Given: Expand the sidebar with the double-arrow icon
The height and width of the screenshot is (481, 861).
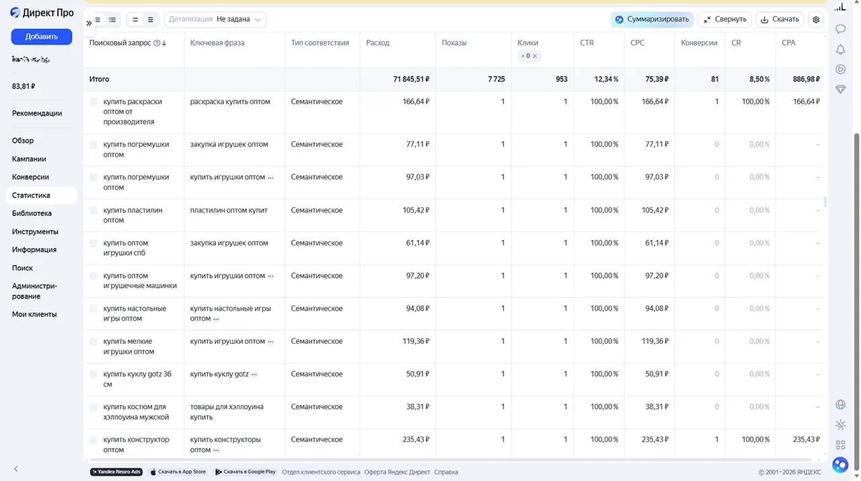Looking at the screenshot, I should (89, 23).
